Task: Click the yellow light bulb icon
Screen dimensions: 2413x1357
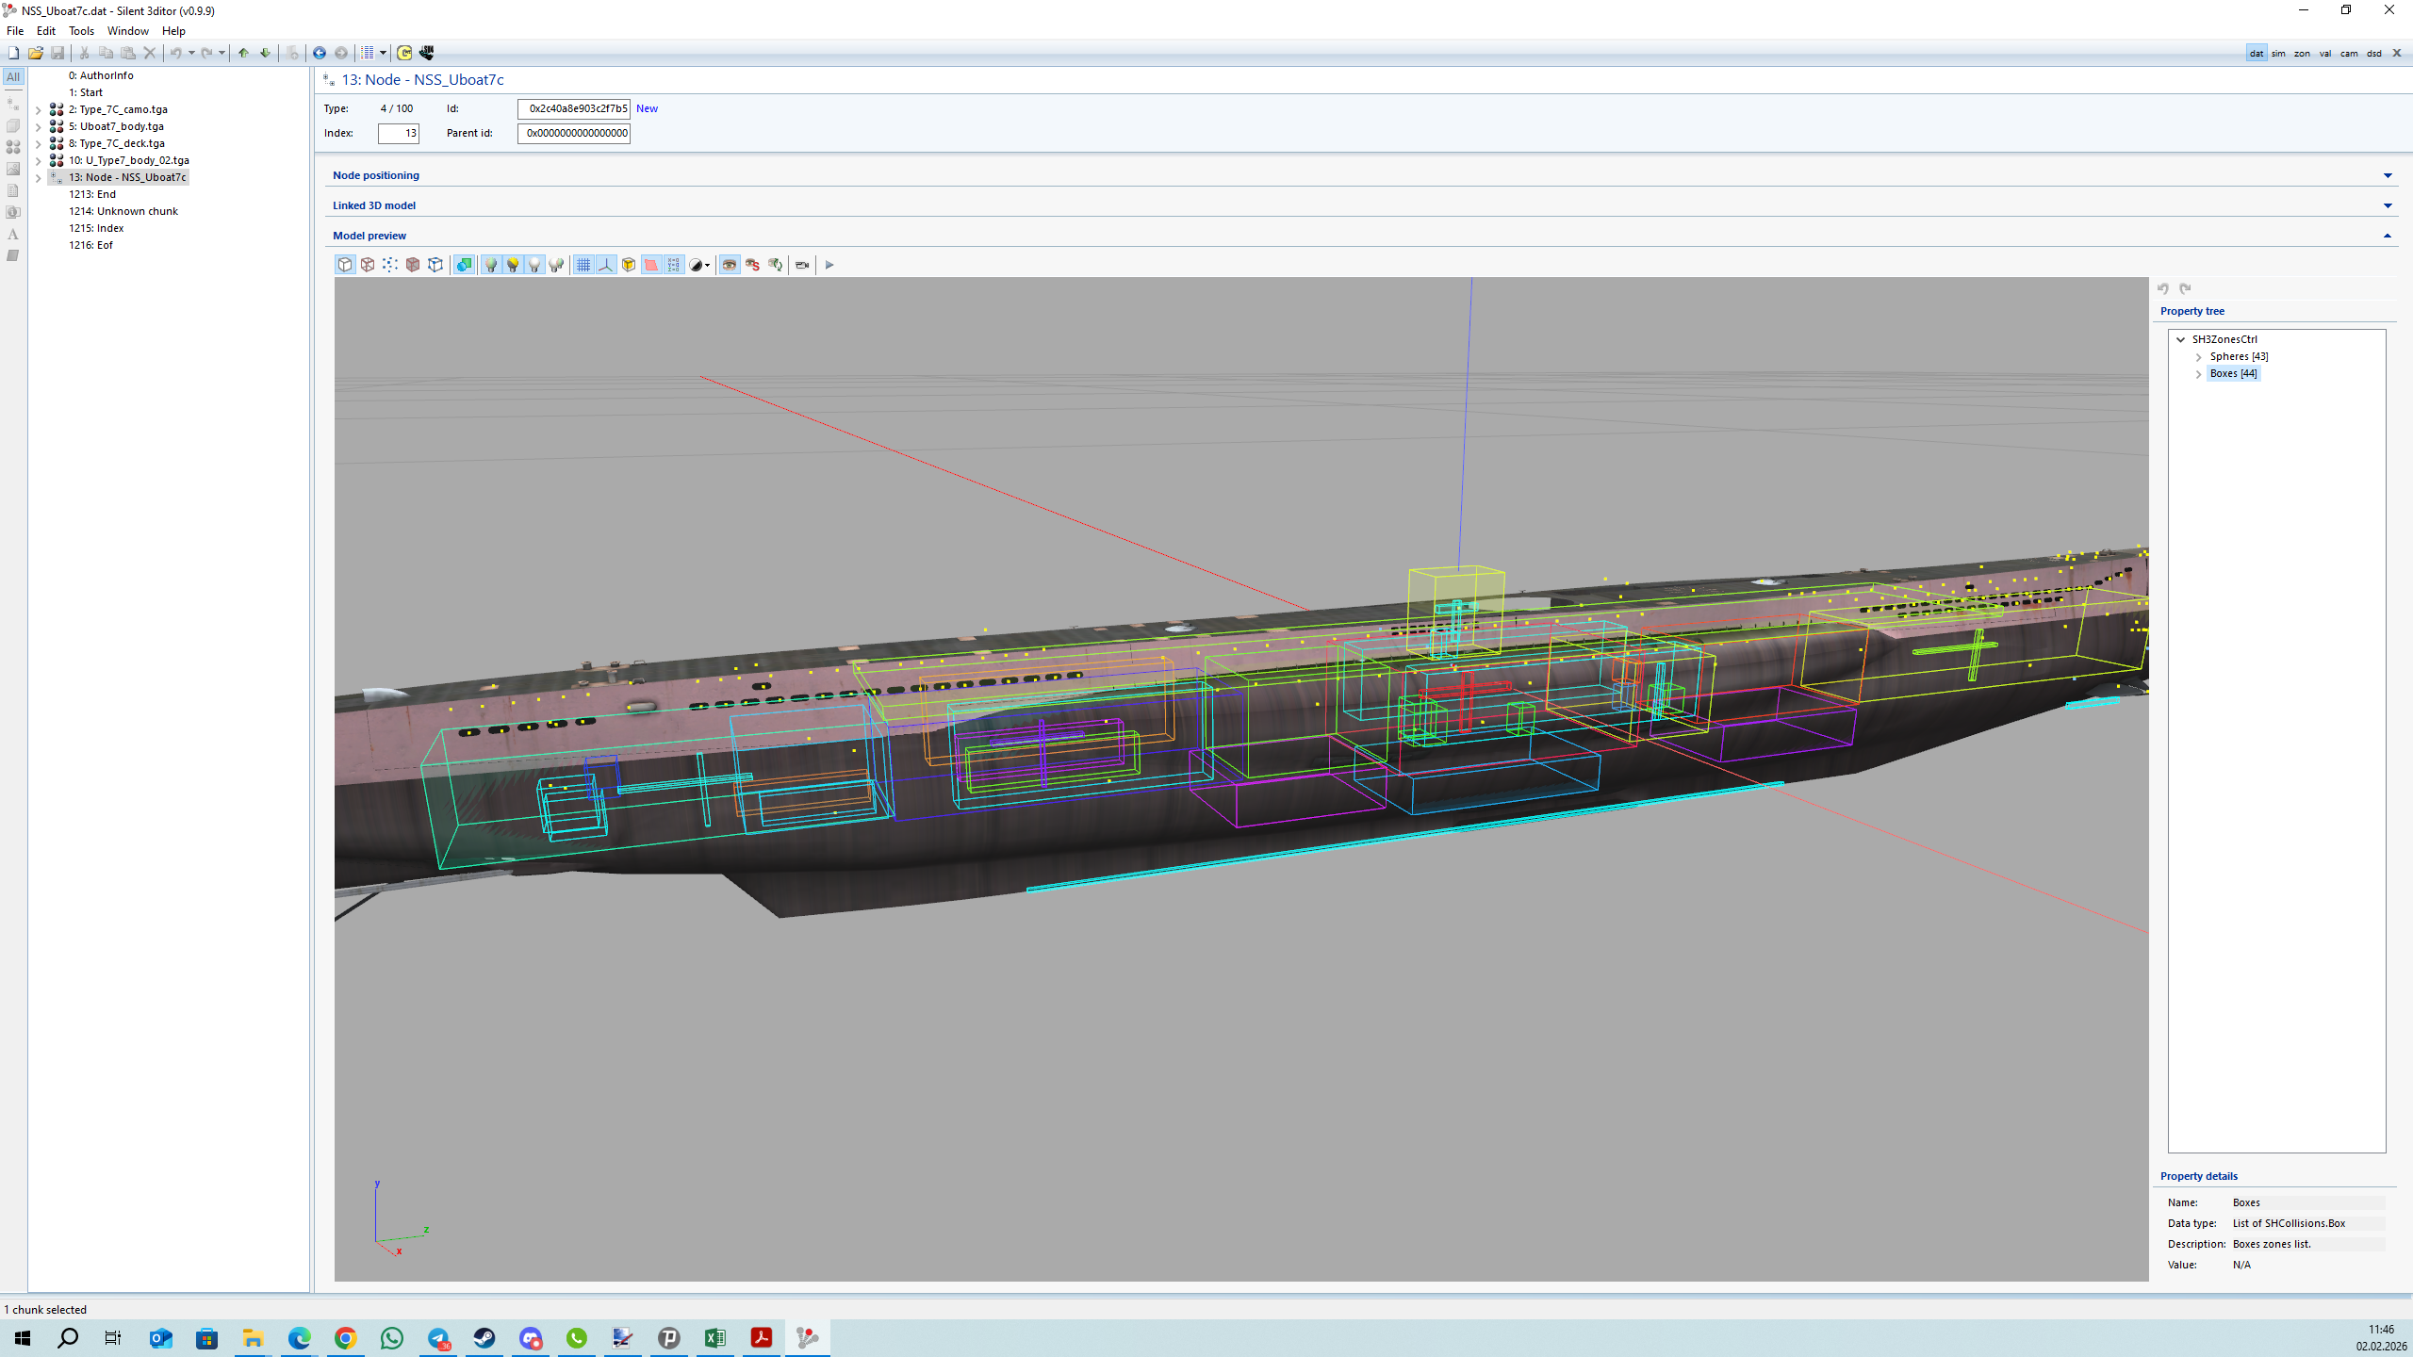Action: coord(513,265)
